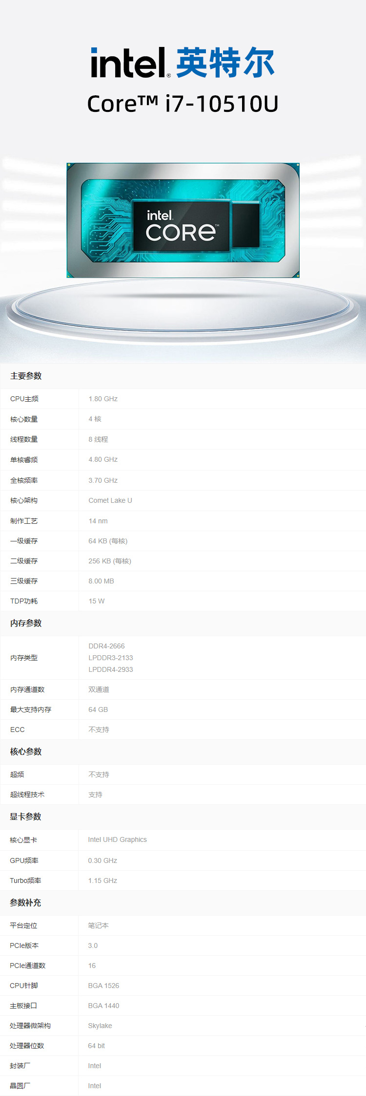
Task: Click the BGA 1440 value
Action: point(103,1006)
